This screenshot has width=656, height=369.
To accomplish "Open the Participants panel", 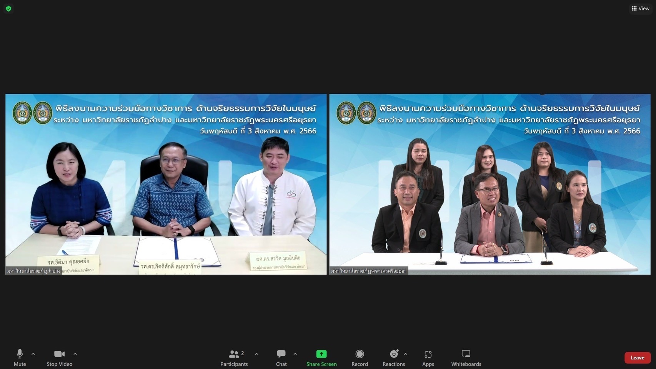I will 234,358.
